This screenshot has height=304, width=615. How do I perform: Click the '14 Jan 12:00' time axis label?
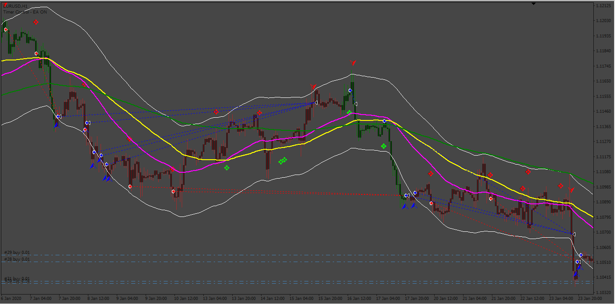point(272,299)
